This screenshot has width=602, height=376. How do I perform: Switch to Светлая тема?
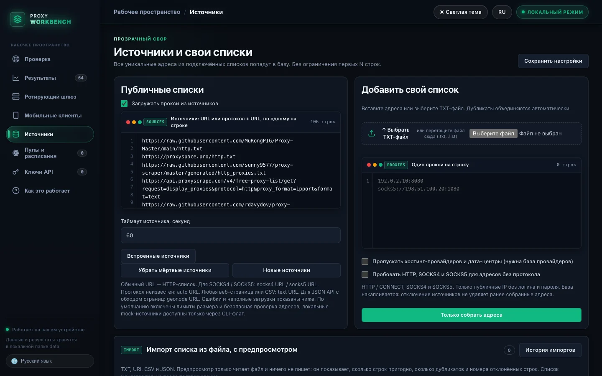[461, 12]
